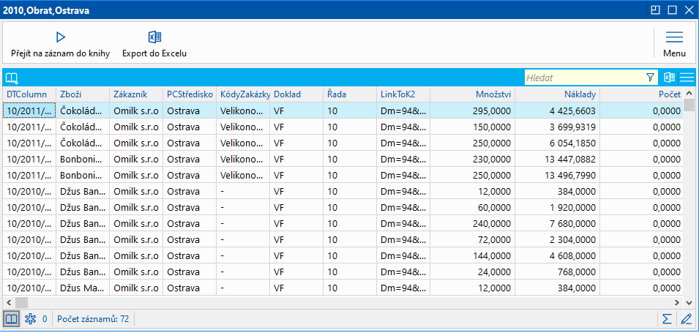The width and height of the screenshot is (699, 333).
Task: Click the cell showing 13 447,0882
Action: point(557,159)
